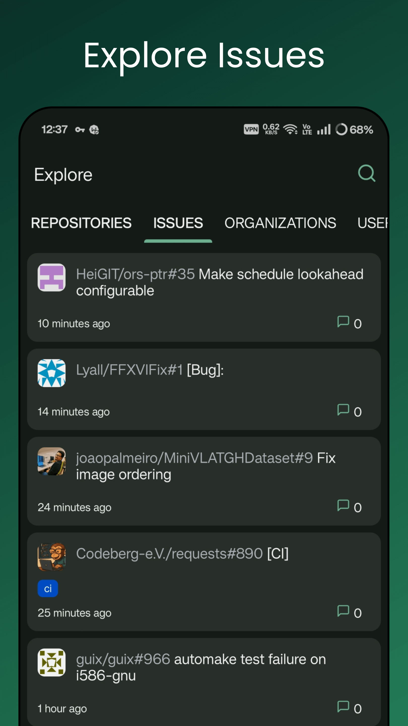Click the Codeberg-e.V. monkey avatar
The height and width of the screenshot is (726, 408).
(52, 553)
